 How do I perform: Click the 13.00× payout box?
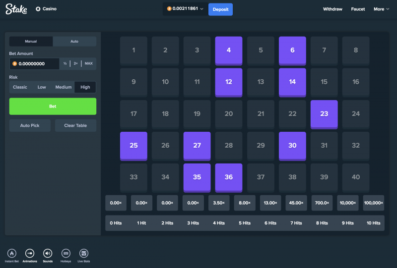pyautogui.click(x=270, y=203)
